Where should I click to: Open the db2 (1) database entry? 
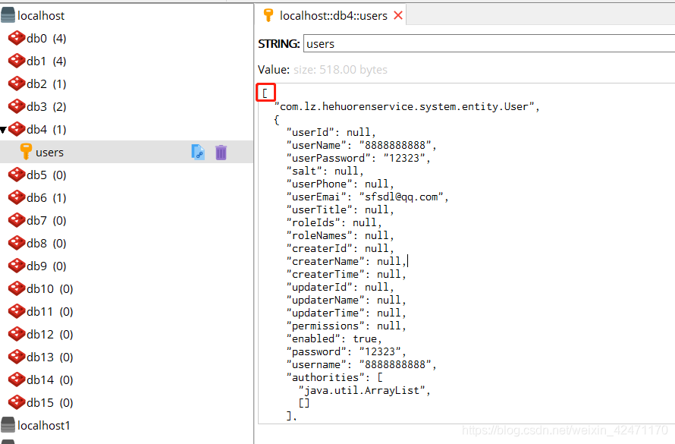tap(46, 84)
